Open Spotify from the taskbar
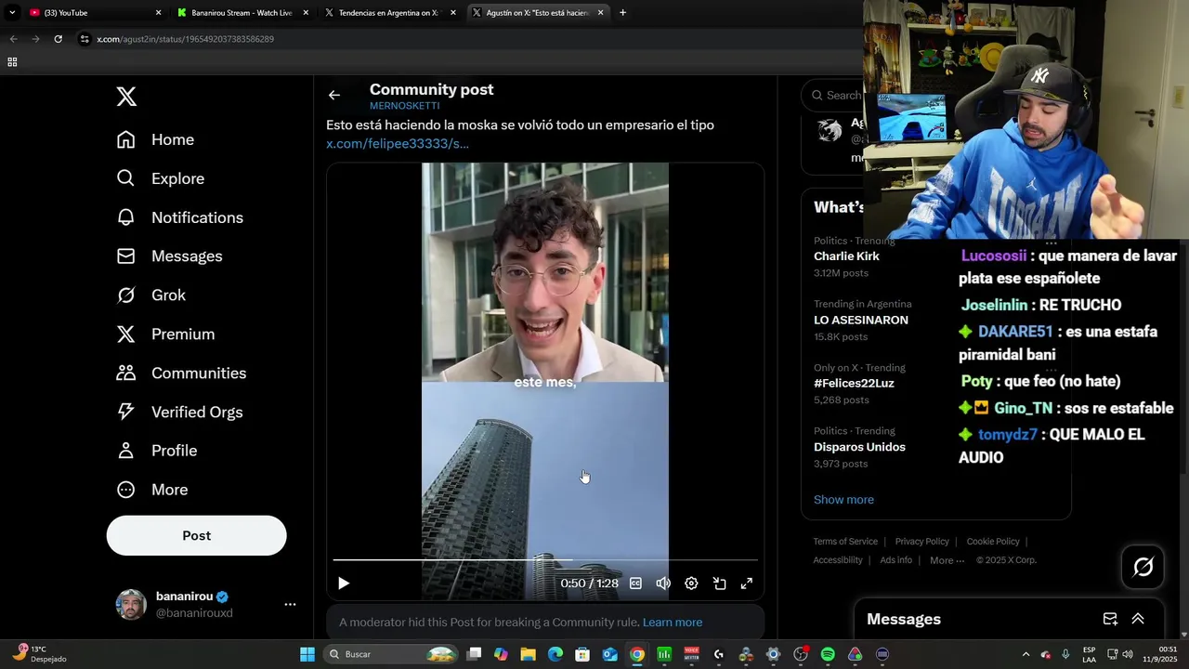 coord(828,654)
